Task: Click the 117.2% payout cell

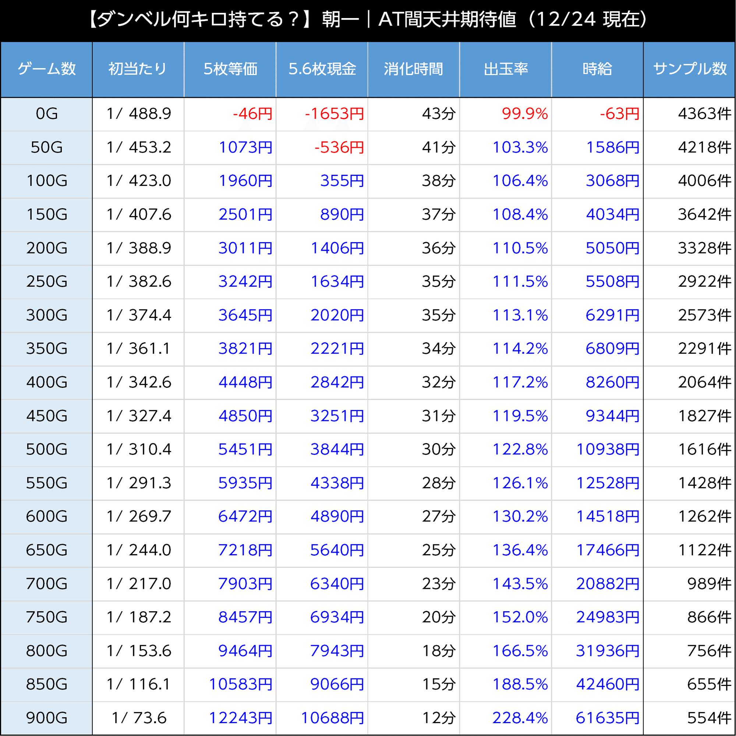Action: click(506, 383)
